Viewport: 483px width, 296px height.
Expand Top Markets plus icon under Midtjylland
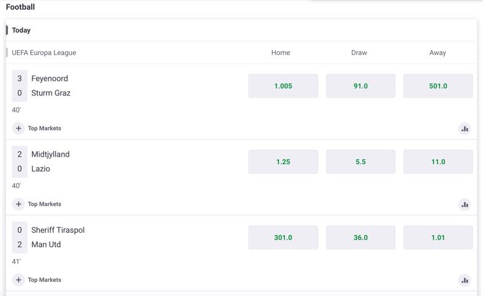click(x=19, y=204)
